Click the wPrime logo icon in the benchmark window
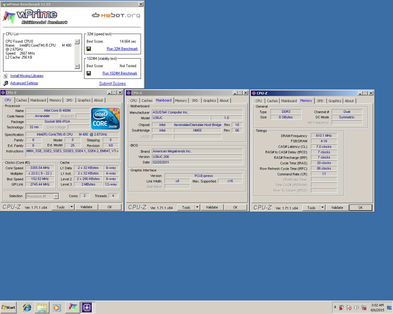Viewport: 393px width, 314px height. [9, 17]
